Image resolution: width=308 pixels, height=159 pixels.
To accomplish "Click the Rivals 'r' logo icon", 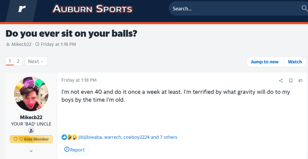I will (x=22, y=9).
